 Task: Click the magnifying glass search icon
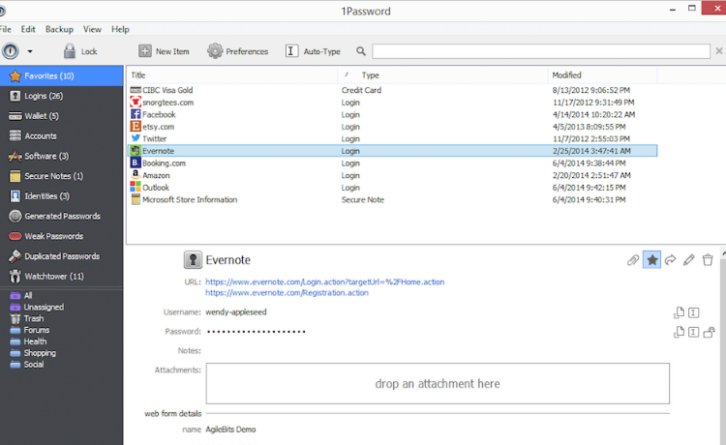point(361,51)
